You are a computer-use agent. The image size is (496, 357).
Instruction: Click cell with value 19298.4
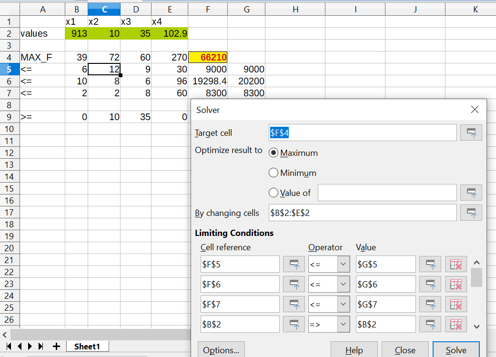(x=208, y=82)
